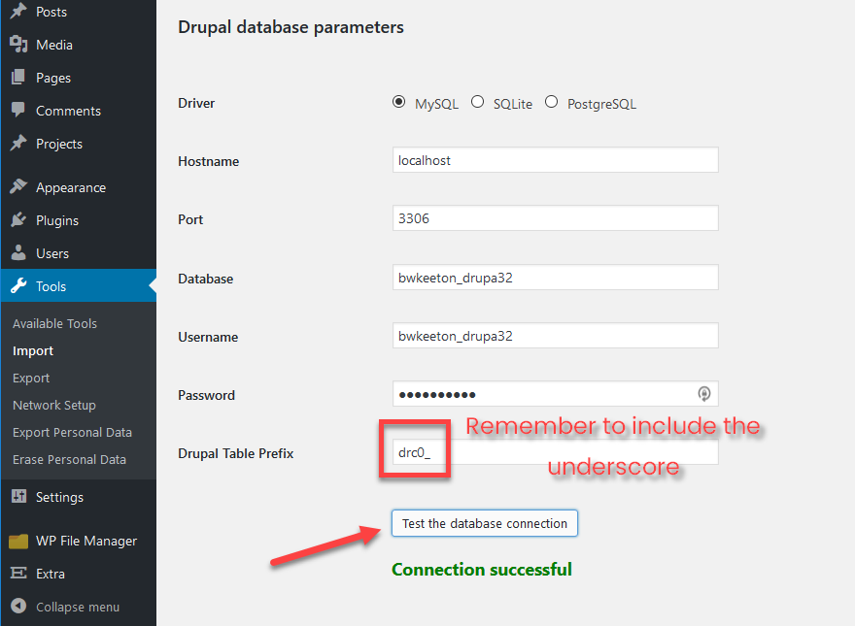Viewport: 855px width, 626px height.
Task: Select the MySQL driver radio button
Action: 398,101
